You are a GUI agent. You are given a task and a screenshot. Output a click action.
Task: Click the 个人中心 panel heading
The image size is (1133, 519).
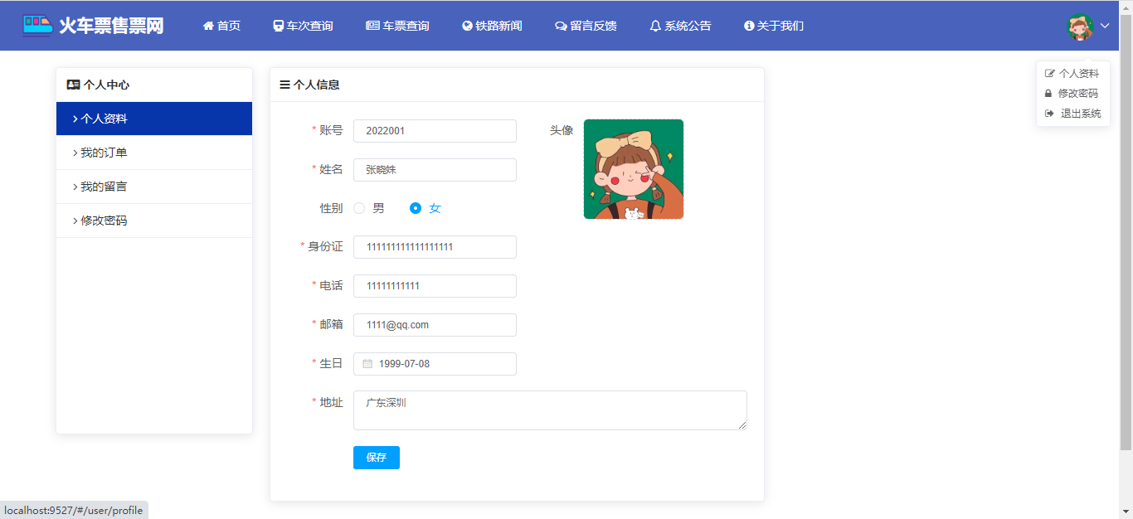tap(106, 85)
